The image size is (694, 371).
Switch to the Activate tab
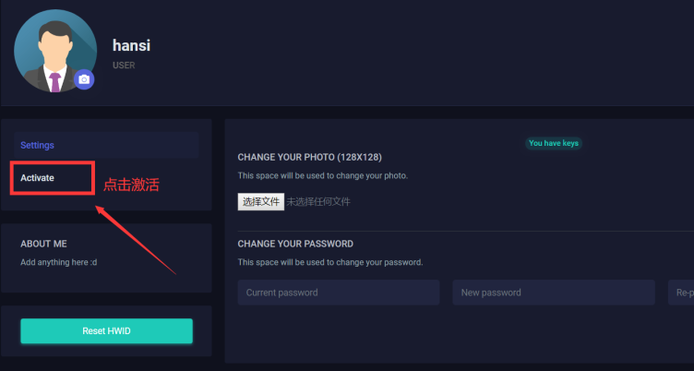pyautogui.click(x=38, y=177)
